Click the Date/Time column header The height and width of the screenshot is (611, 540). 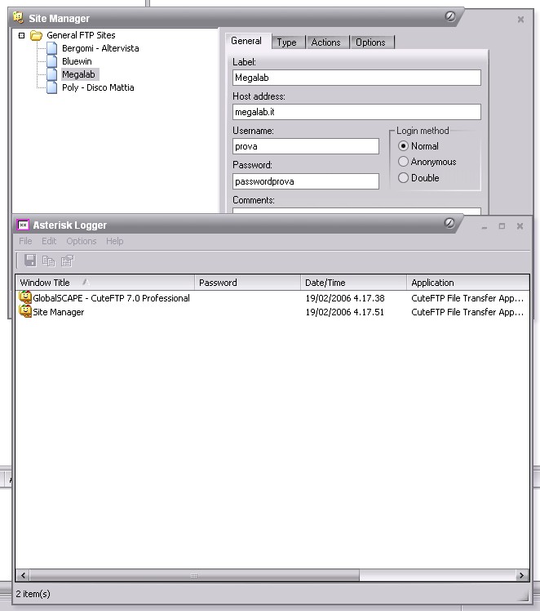pyautogui.click(x=354, y=283)
